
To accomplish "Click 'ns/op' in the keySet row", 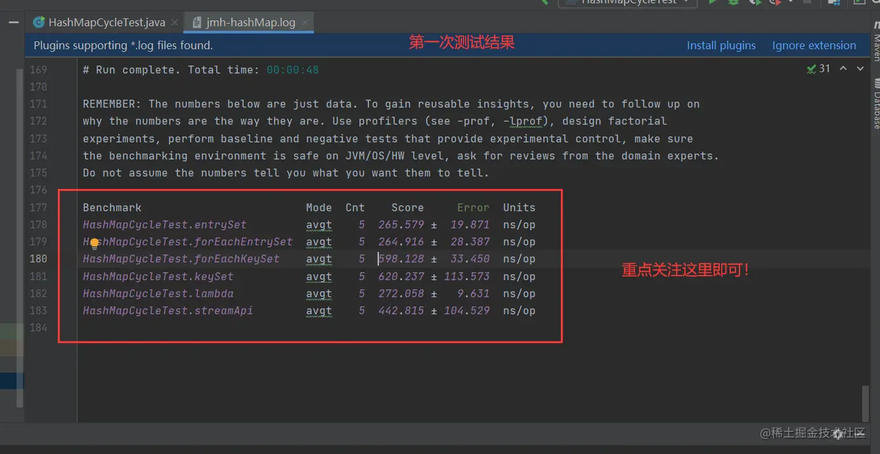I will 519,276.
